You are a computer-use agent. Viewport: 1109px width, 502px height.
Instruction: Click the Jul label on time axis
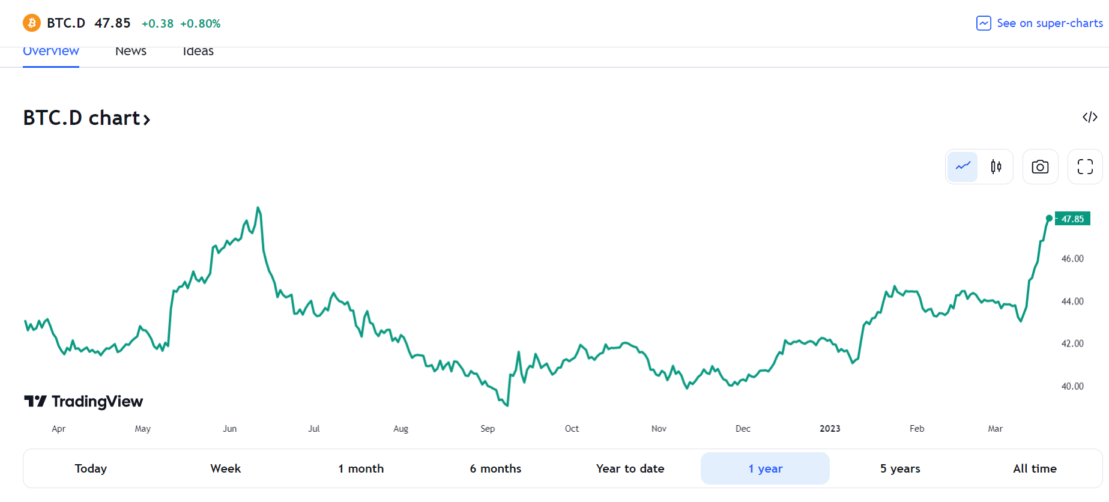click(314, 429)
